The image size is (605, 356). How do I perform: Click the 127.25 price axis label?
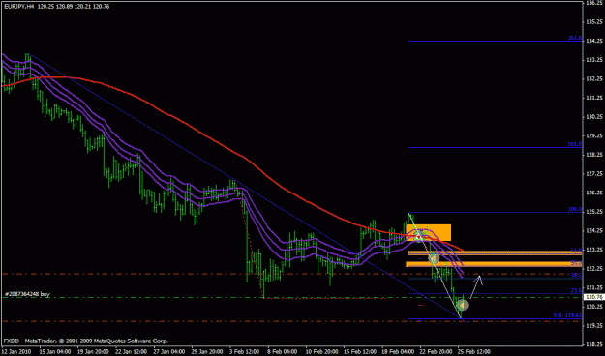[594, 174]
